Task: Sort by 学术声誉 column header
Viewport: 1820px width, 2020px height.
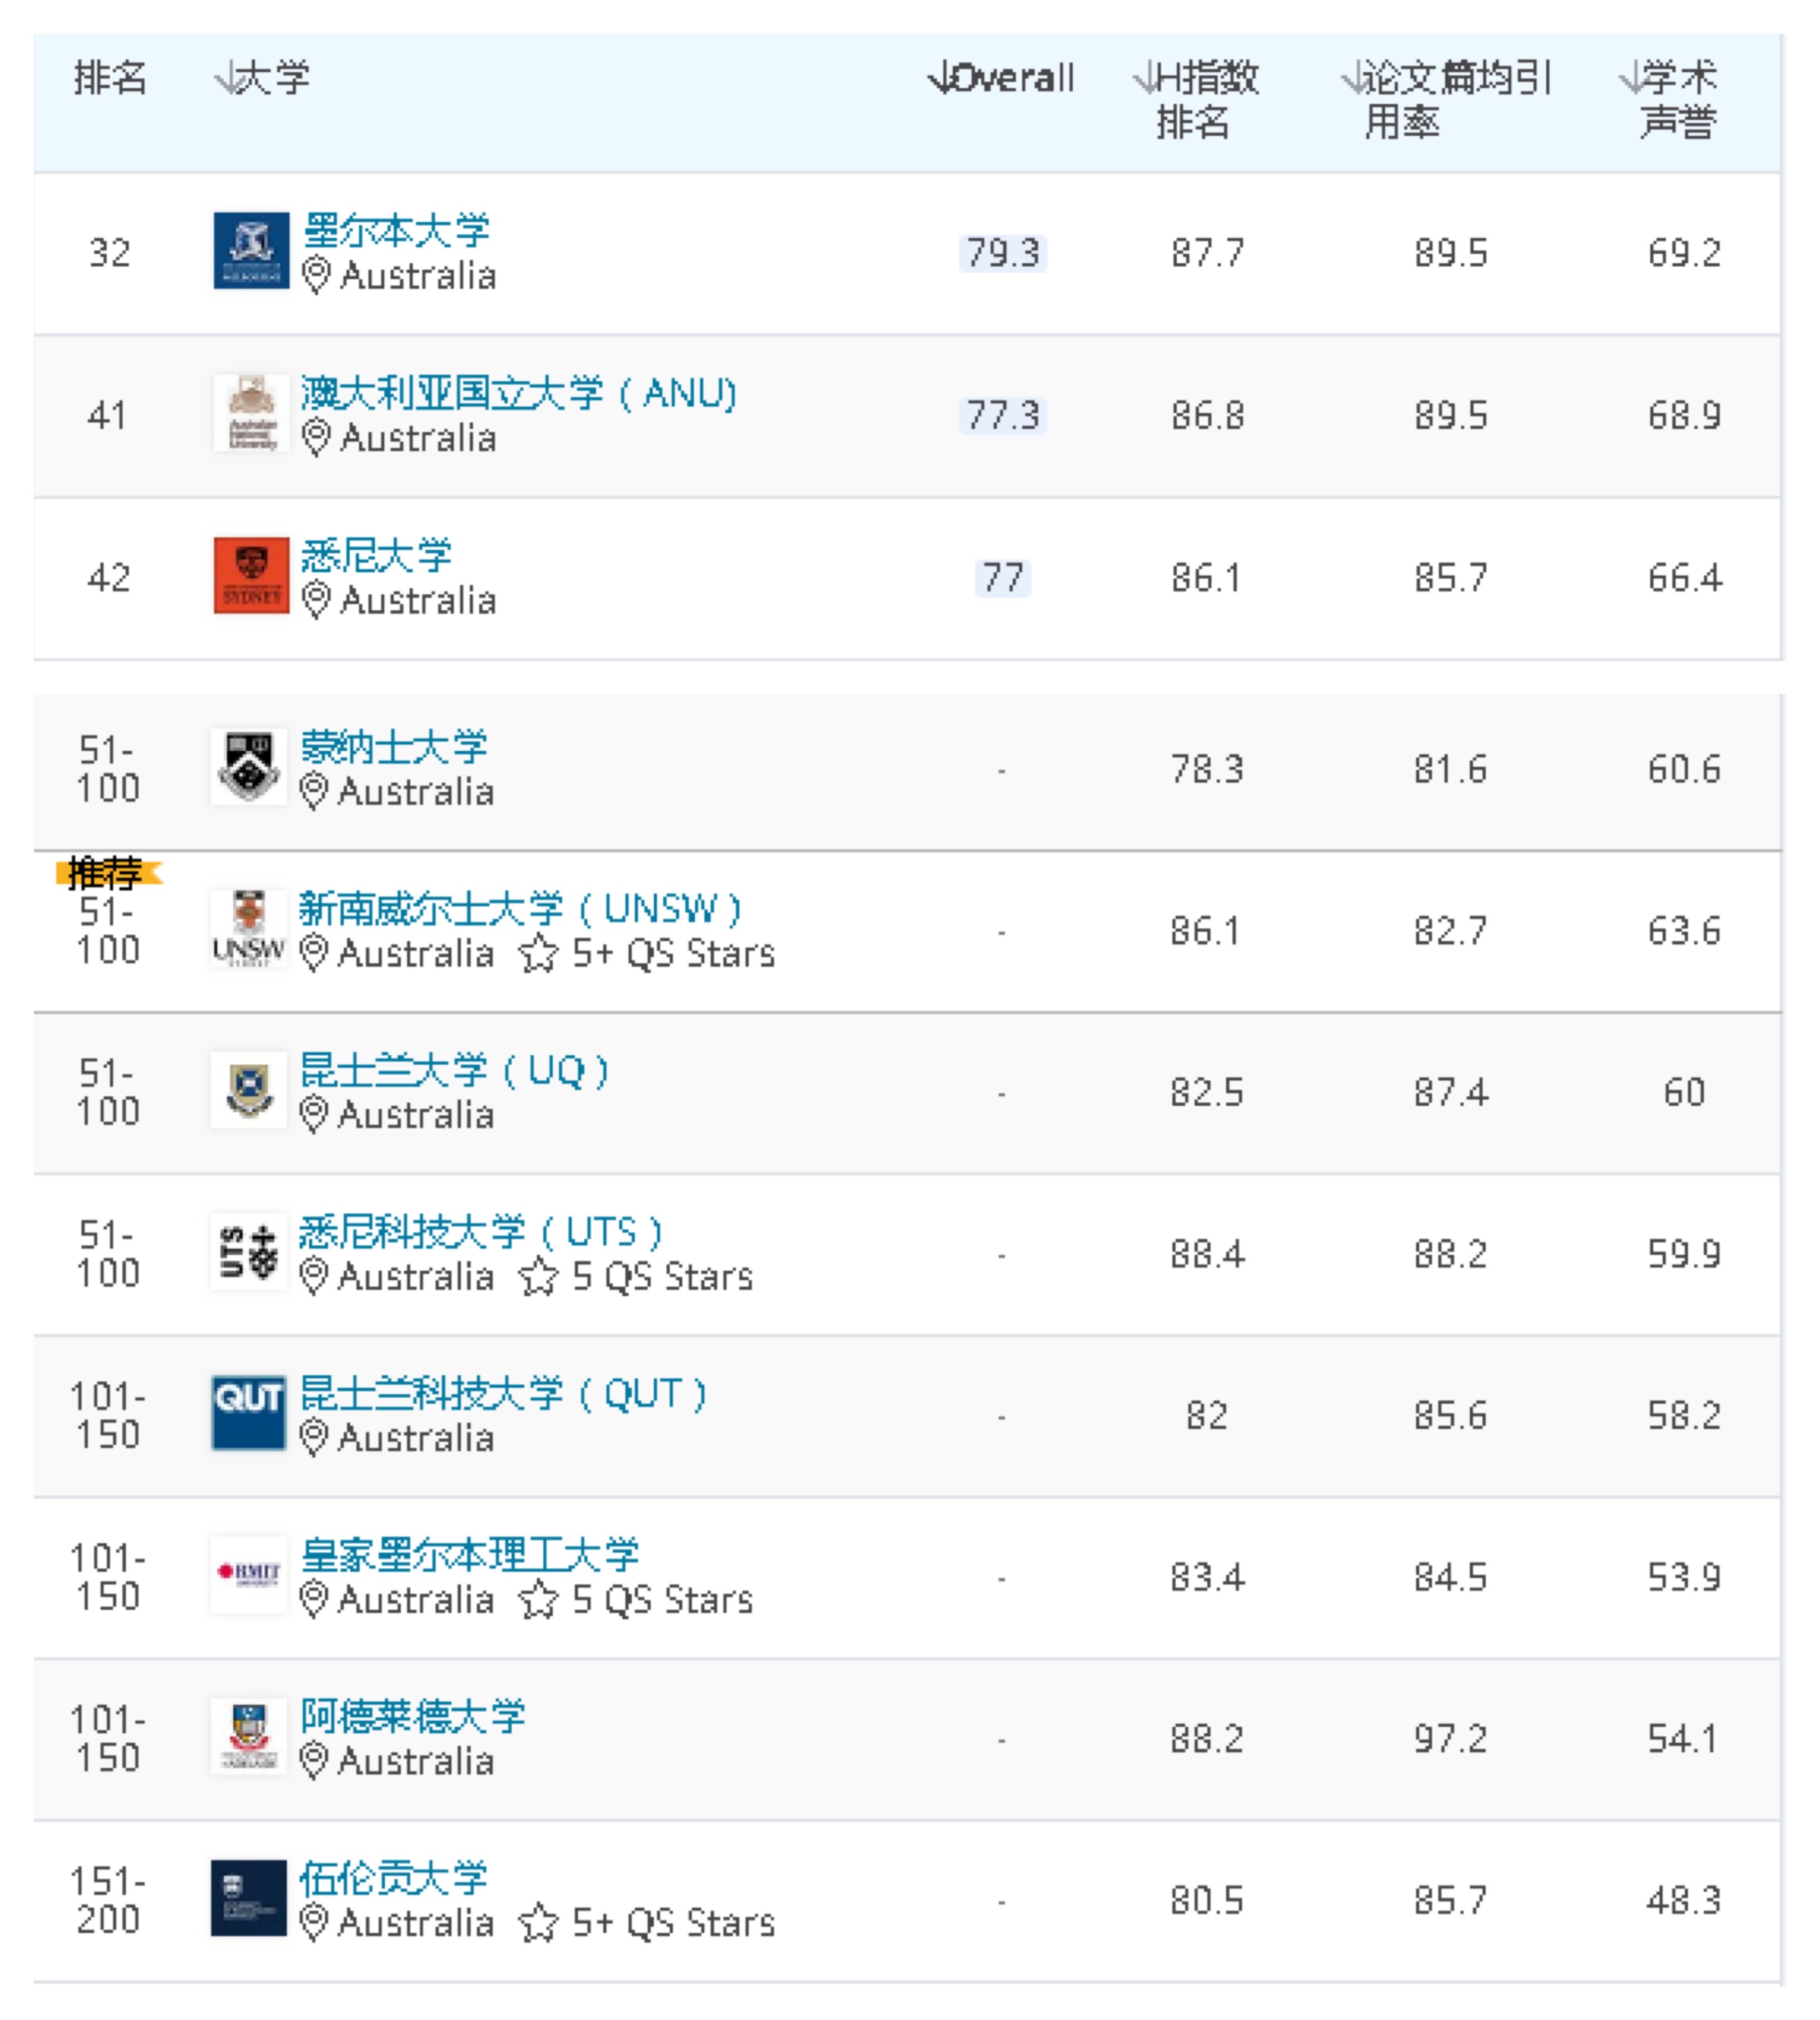Action: (1669, 98)
